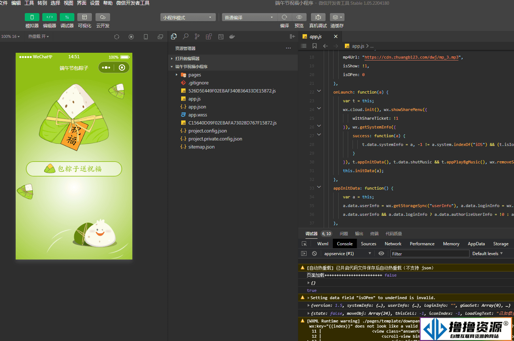Fold the appInitData function at line 33

coord(319,187)
